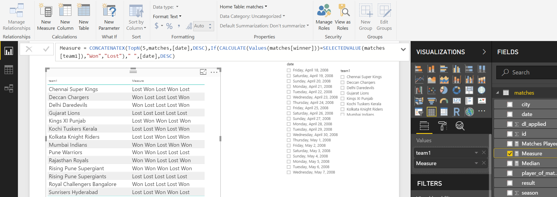Select the Multi-row card visual
The width and height of the screenshot is (557, 197).
click(x=469, y=101)
